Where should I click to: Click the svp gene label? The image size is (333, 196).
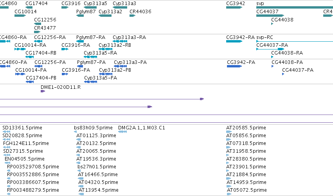click(260, 4)
